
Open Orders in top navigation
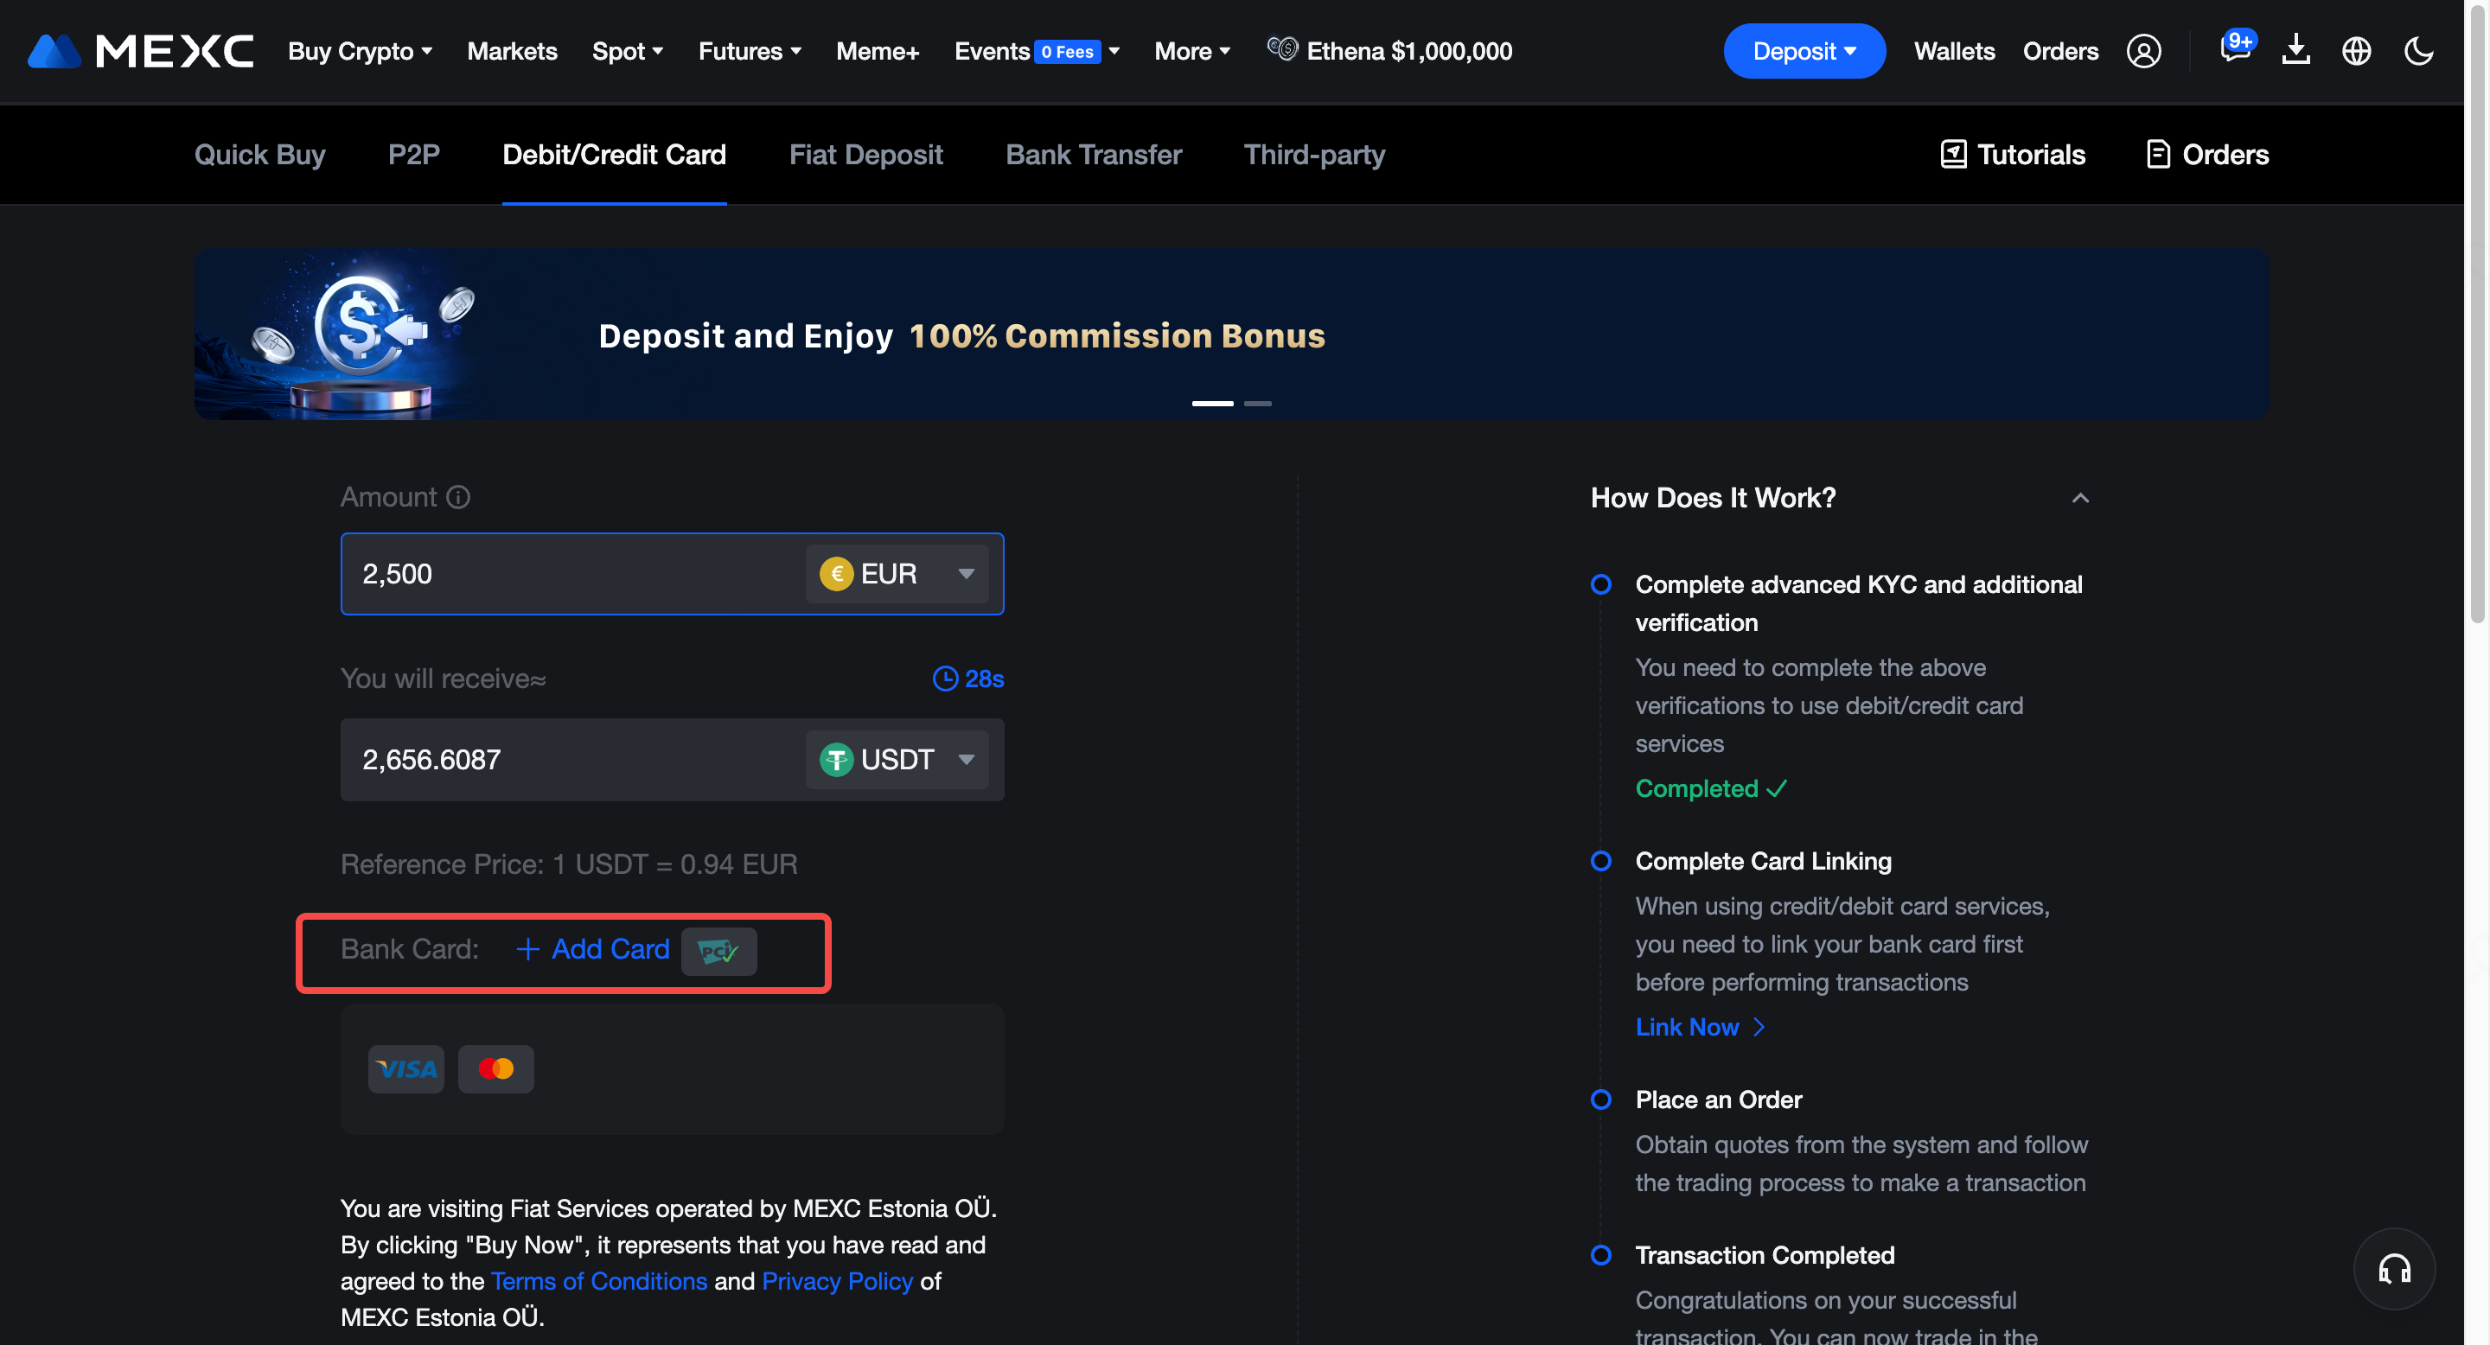(2061, 51)
